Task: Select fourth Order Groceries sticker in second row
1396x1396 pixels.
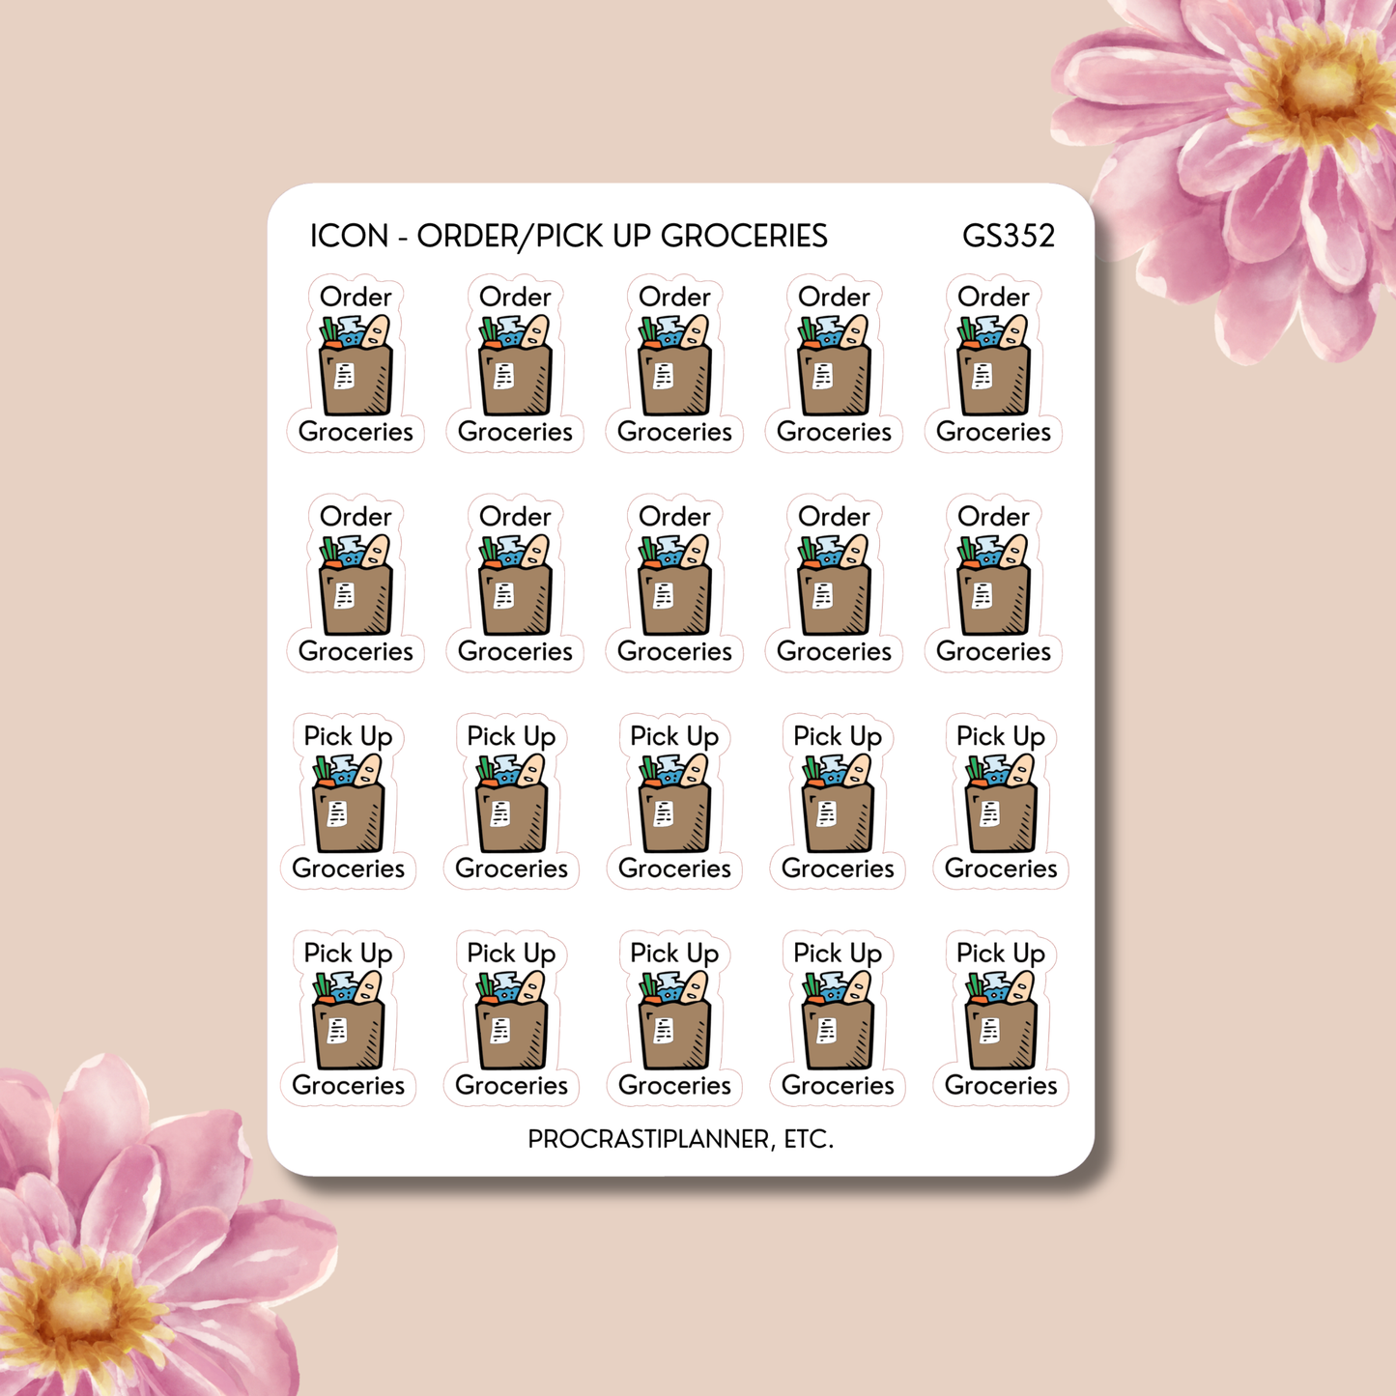Action: click(x=834, y=583)
